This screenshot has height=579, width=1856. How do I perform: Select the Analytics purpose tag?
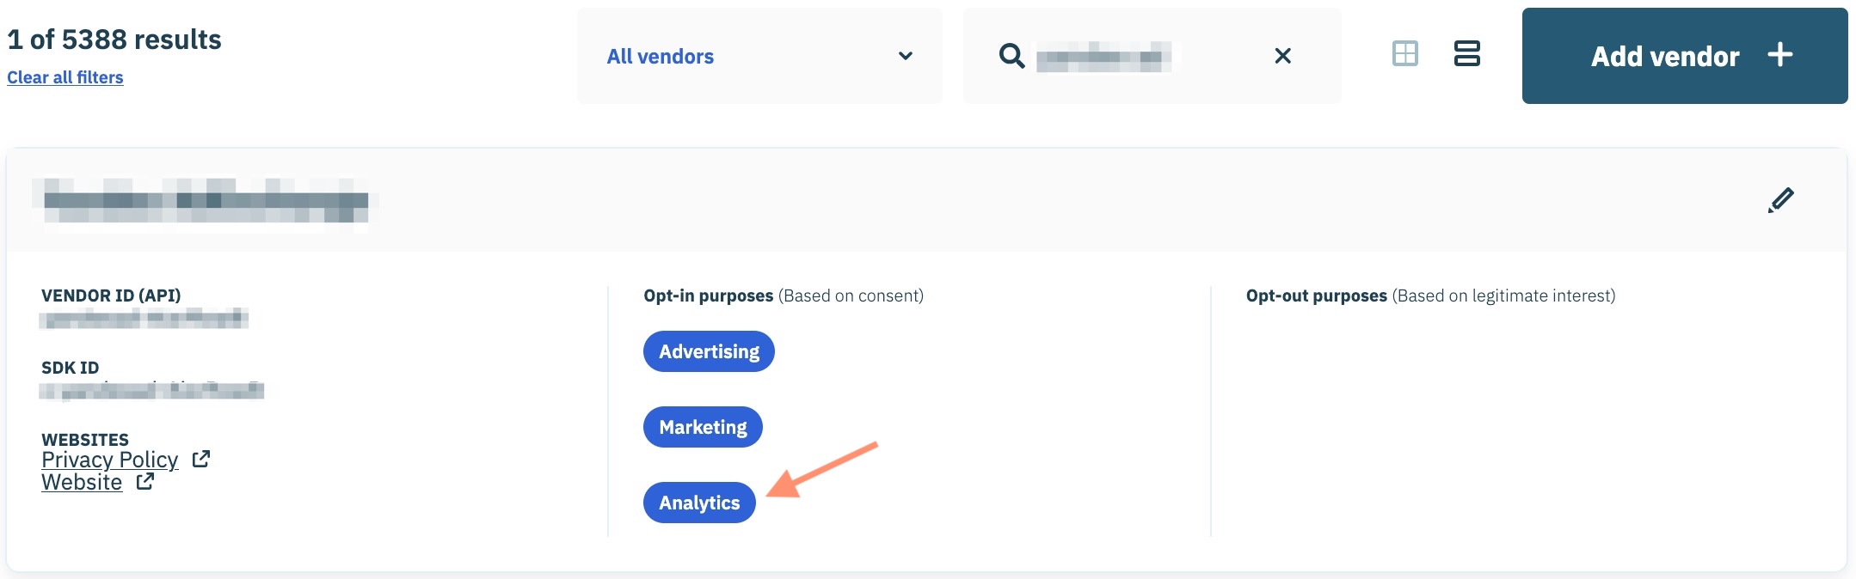pos(699,503)
